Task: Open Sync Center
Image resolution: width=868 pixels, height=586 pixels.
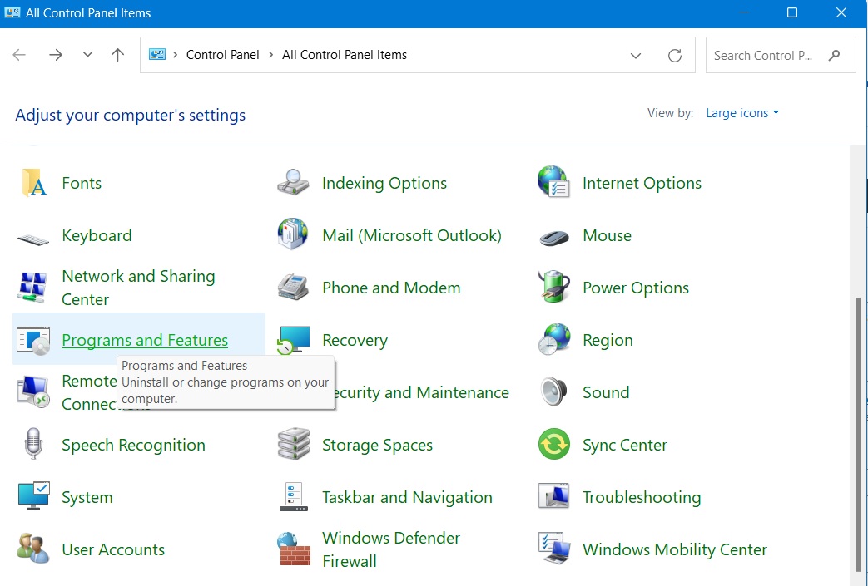Action: point(624,445)
